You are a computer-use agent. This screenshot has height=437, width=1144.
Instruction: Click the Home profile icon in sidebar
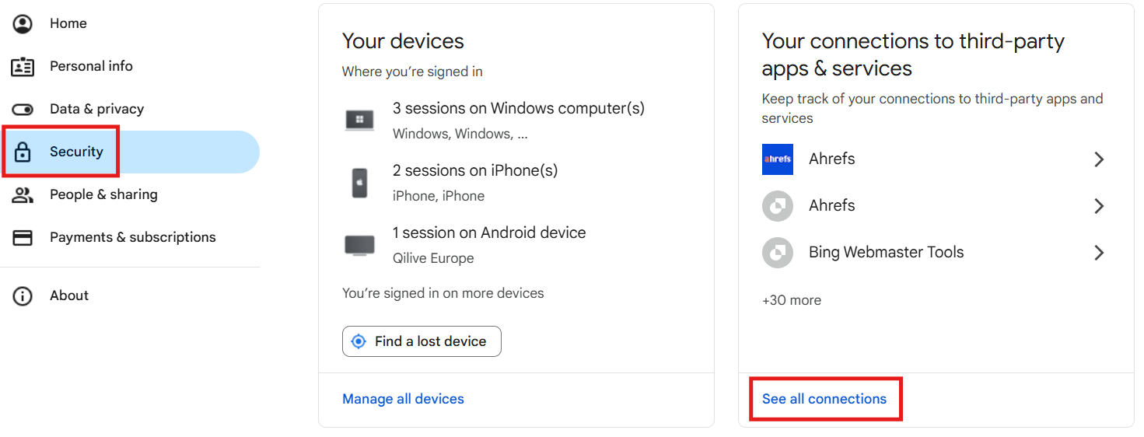tap(23, 23)
